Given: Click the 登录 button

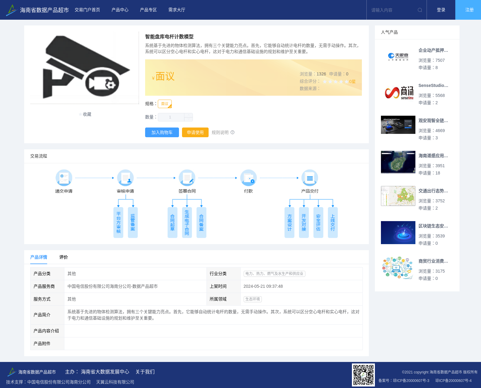Looking at the screenshot, I should (x=441, y=10).
